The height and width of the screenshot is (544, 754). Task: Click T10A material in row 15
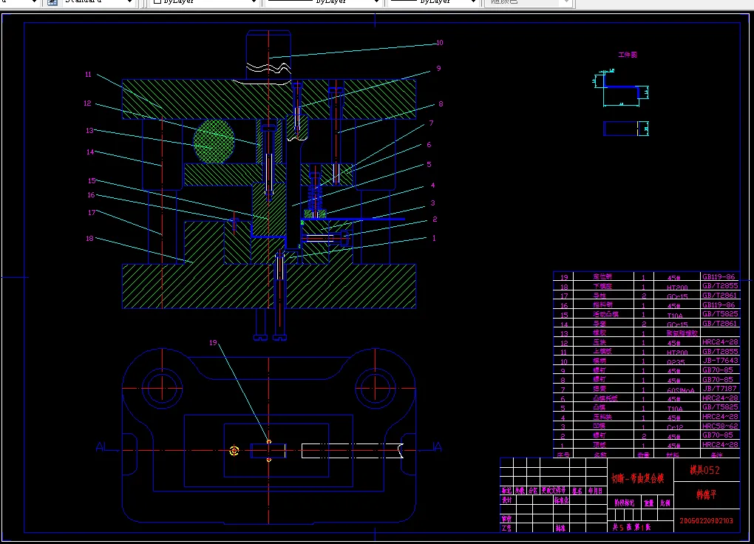(675, 316)
